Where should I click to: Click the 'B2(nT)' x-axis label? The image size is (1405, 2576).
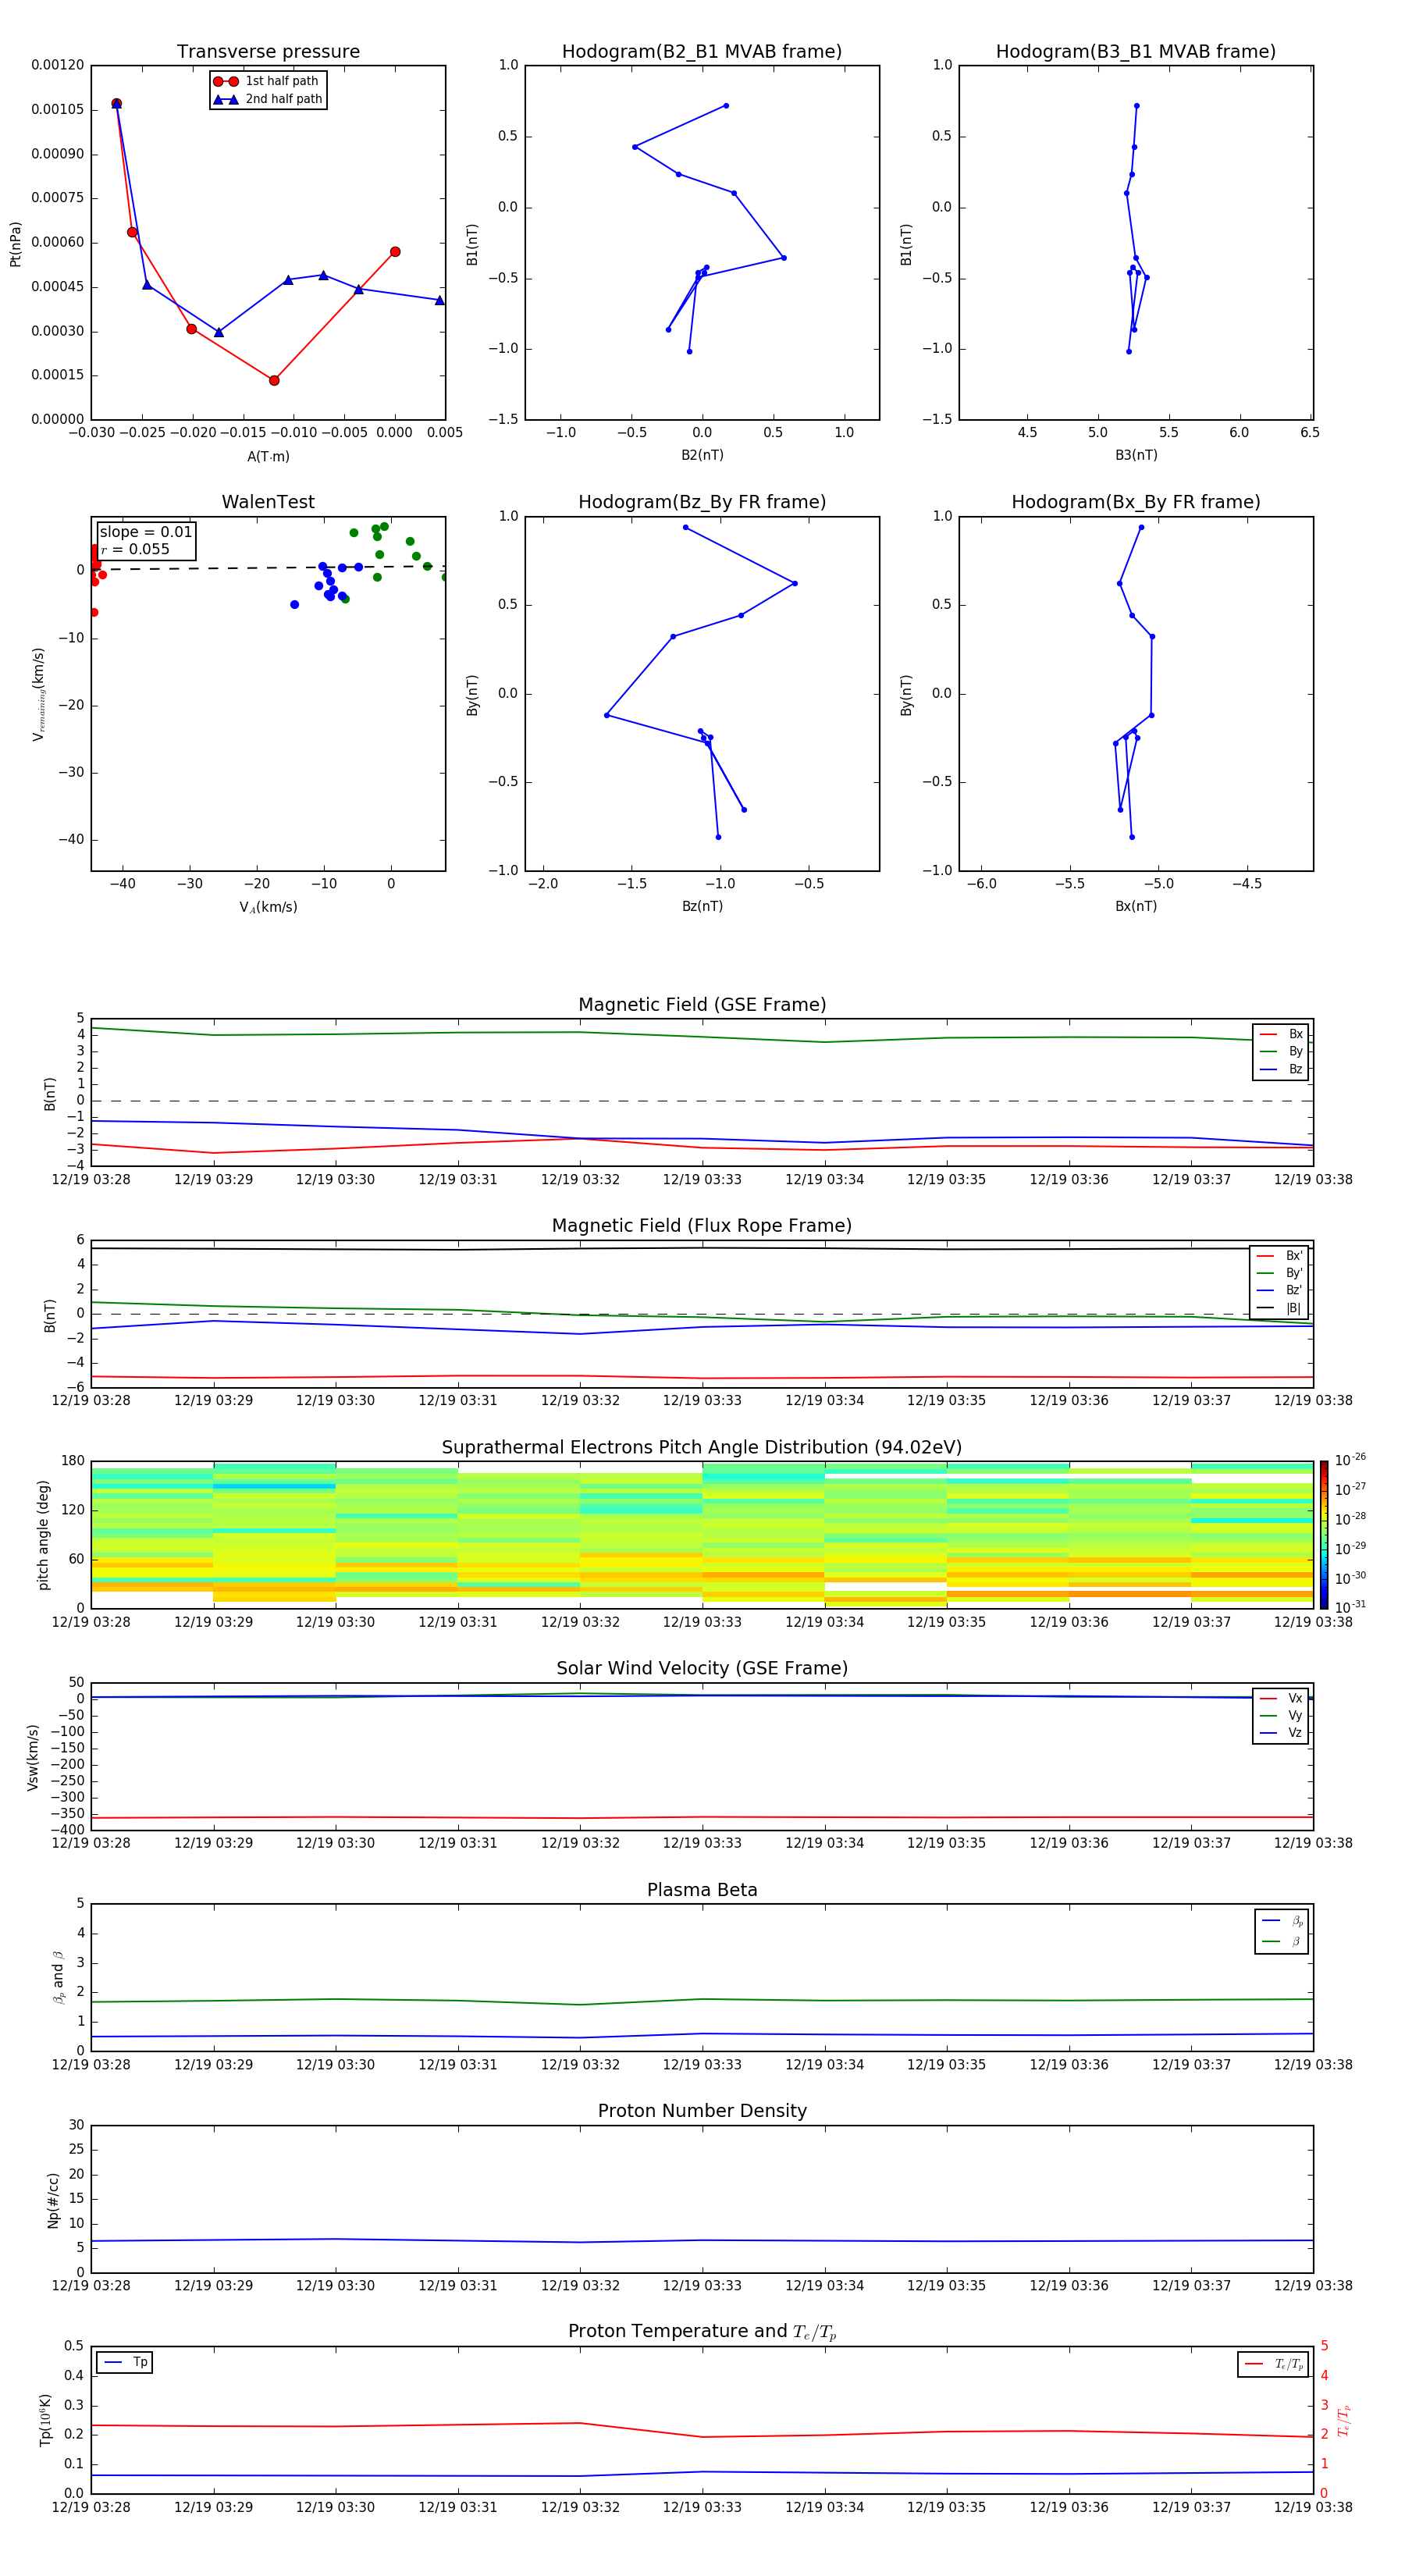coord(702,455)
